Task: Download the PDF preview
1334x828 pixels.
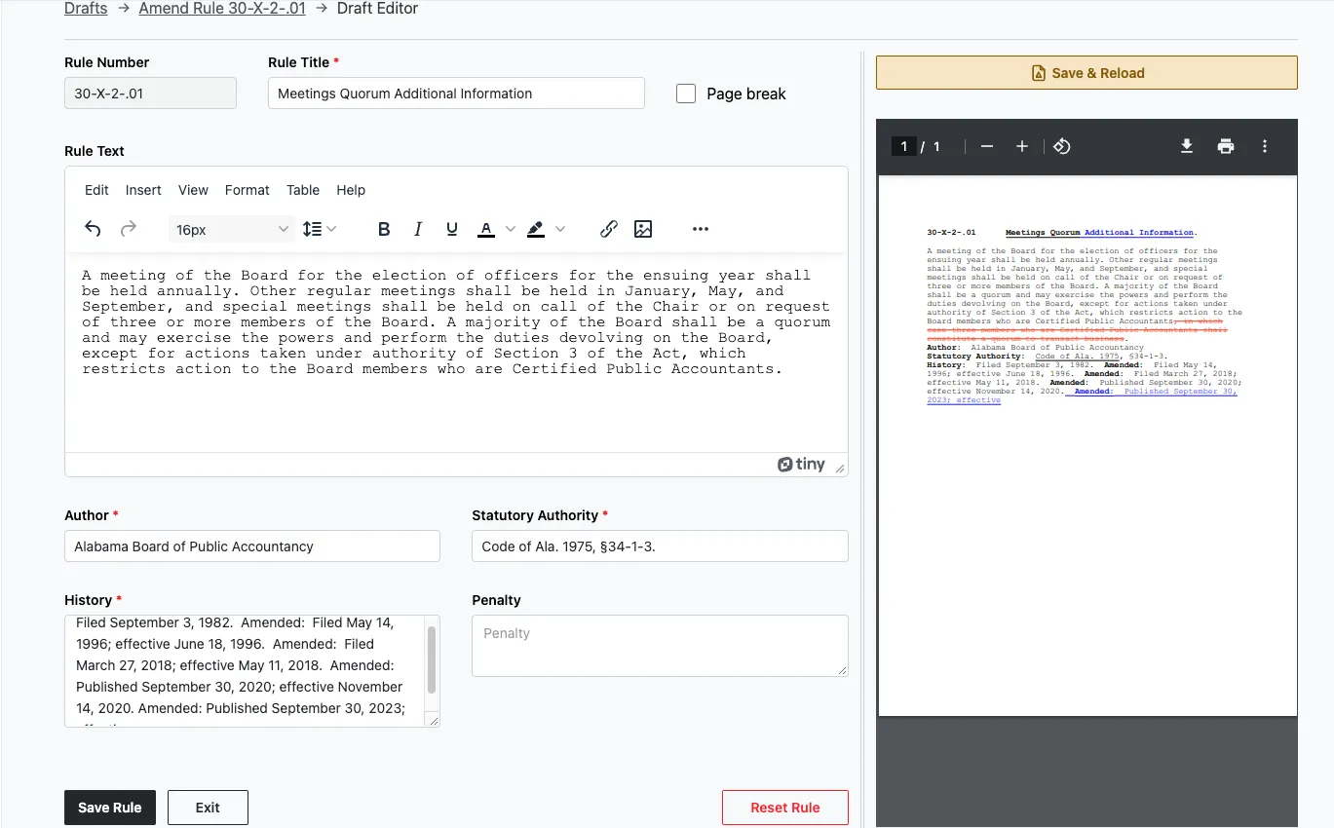Action: coord(1187,146)
